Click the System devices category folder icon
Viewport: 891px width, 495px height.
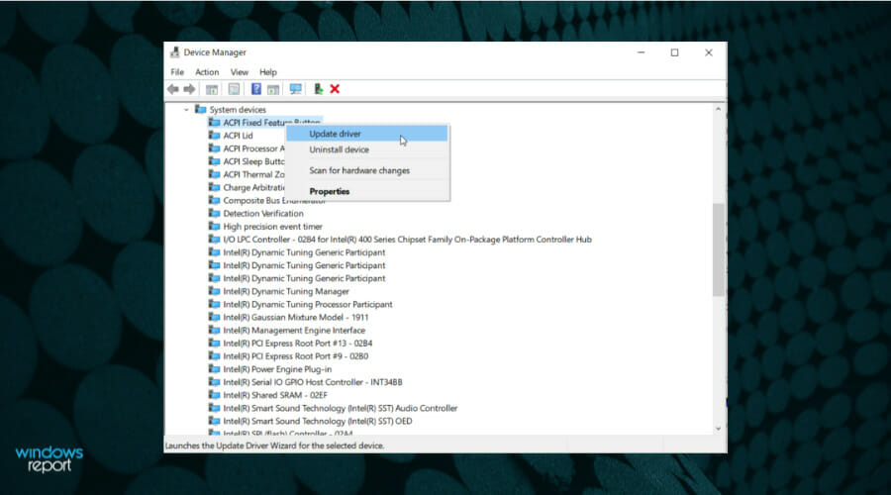click(x=201, y=109)
